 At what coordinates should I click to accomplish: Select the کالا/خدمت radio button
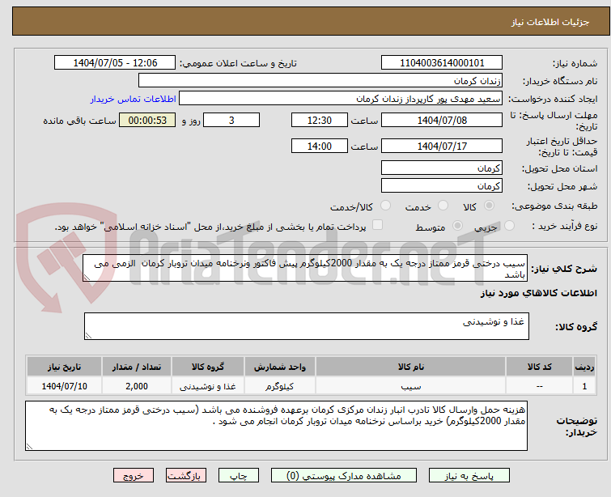pyautogui.click(x=385, y=206)
